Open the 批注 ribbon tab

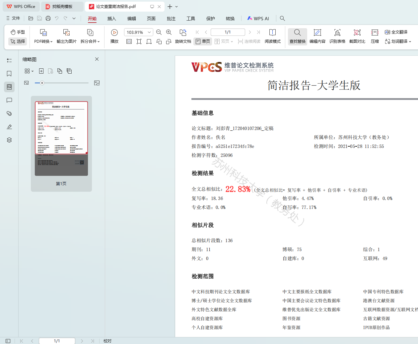point(171,19)
